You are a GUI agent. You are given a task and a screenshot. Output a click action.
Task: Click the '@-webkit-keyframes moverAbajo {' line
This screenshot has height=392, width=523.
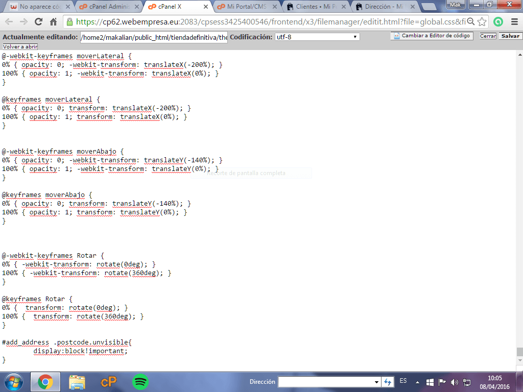63,151
